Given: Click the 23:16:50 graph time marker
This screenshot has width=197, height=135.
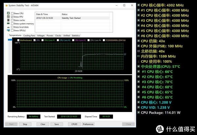Looking at the screenshot, I should click(78, 71).
